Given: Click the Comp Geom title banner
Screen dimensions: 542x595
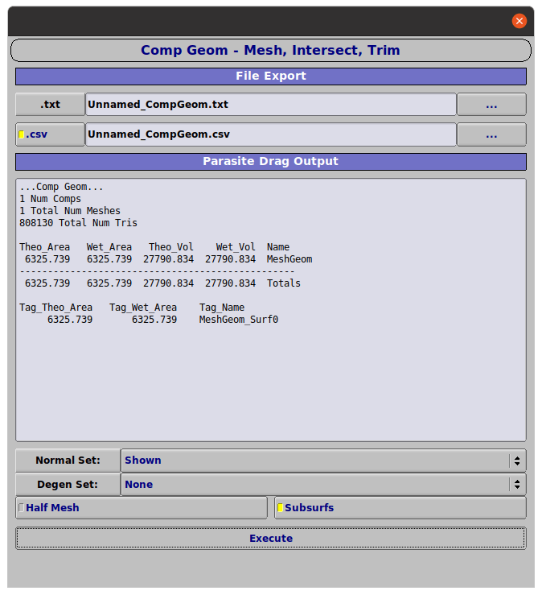Looking at the screenshot, I should click(x=270, y=51).
